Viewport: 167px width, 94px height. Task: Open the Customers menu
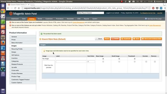tap(49, 19)
